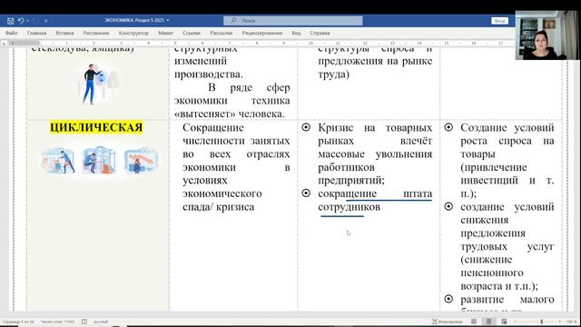Click the zoom in plus button
Screen dimensions: 581x327
560,322
